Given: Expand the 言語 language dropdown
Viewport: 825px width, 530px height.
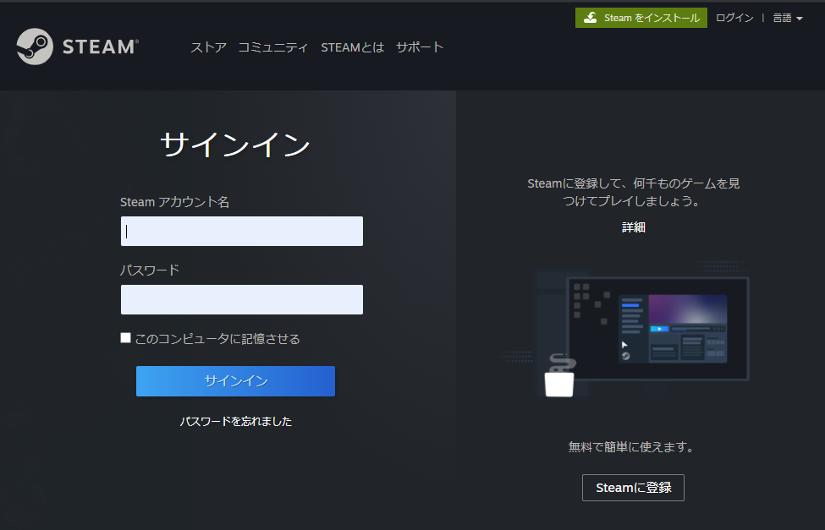Looking at the screenshot, I should [787, 18].
